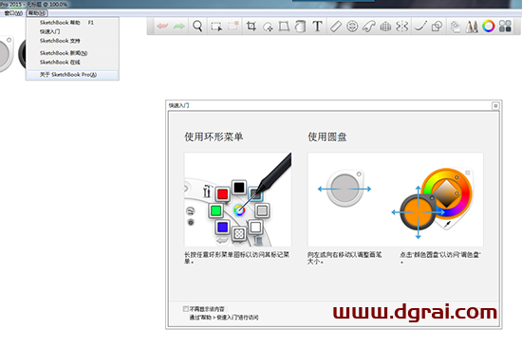522x347 pixels.
Task: Click the puck tutorial image
Action: (x=396, y=200)
